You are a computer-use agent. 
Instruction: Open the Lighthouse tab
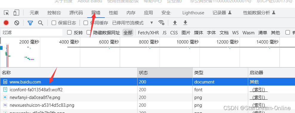click(x=193, y=13)
